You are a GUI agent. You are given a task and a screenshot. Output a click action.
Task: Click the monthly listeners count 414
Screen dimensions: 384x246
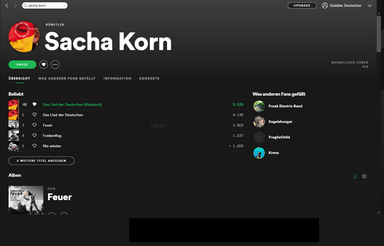click(x=365, y=67)
